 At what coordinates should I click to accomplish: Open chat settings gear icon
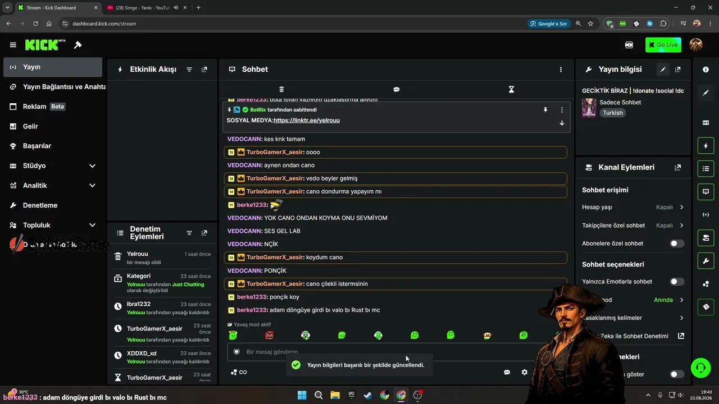pos(525,372)
